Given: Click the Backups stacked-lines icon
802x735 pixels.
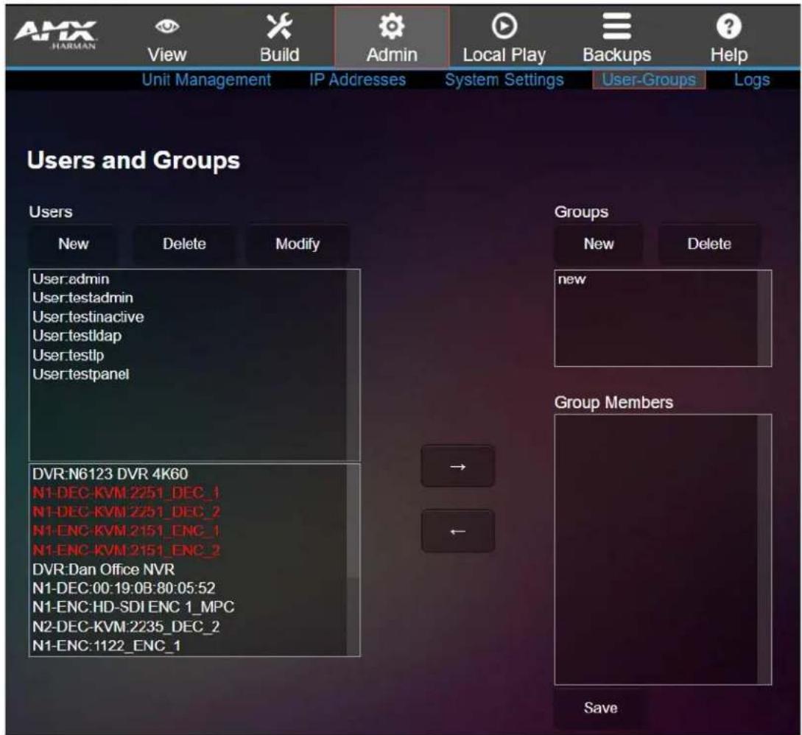Looking at the screenshot, I should [617, 26].
